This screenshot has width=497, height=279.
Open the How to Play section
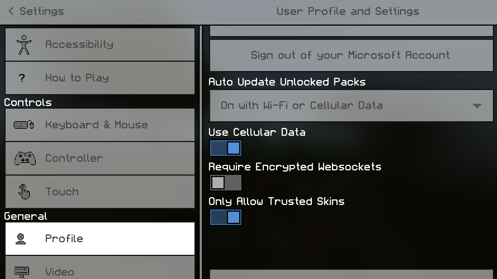[x=100, y=78]
